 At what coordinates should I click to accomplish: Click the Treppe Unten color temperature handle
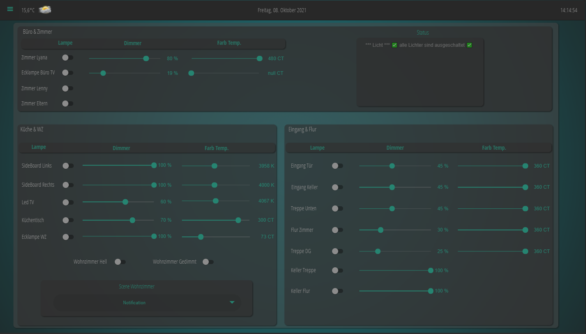click(525, 208)
